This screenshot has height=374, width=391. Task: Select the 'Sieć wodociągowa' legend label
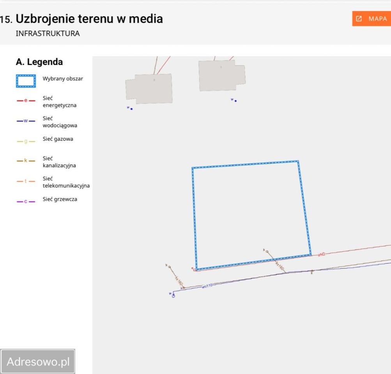point(60,122)
